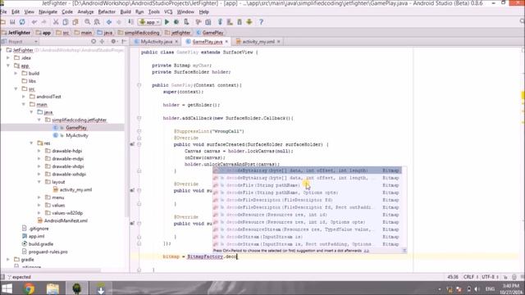Expand the gradle folder
Screen dimensions: 525x295
coord(8,260)
